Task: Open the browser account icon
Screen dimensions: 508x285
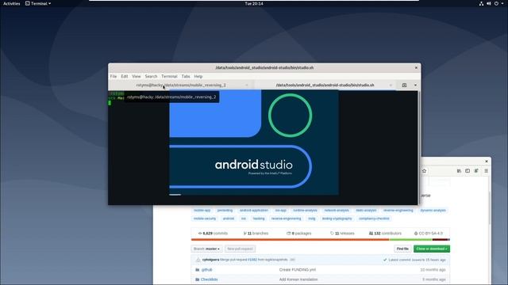Action: click(476, 171)
